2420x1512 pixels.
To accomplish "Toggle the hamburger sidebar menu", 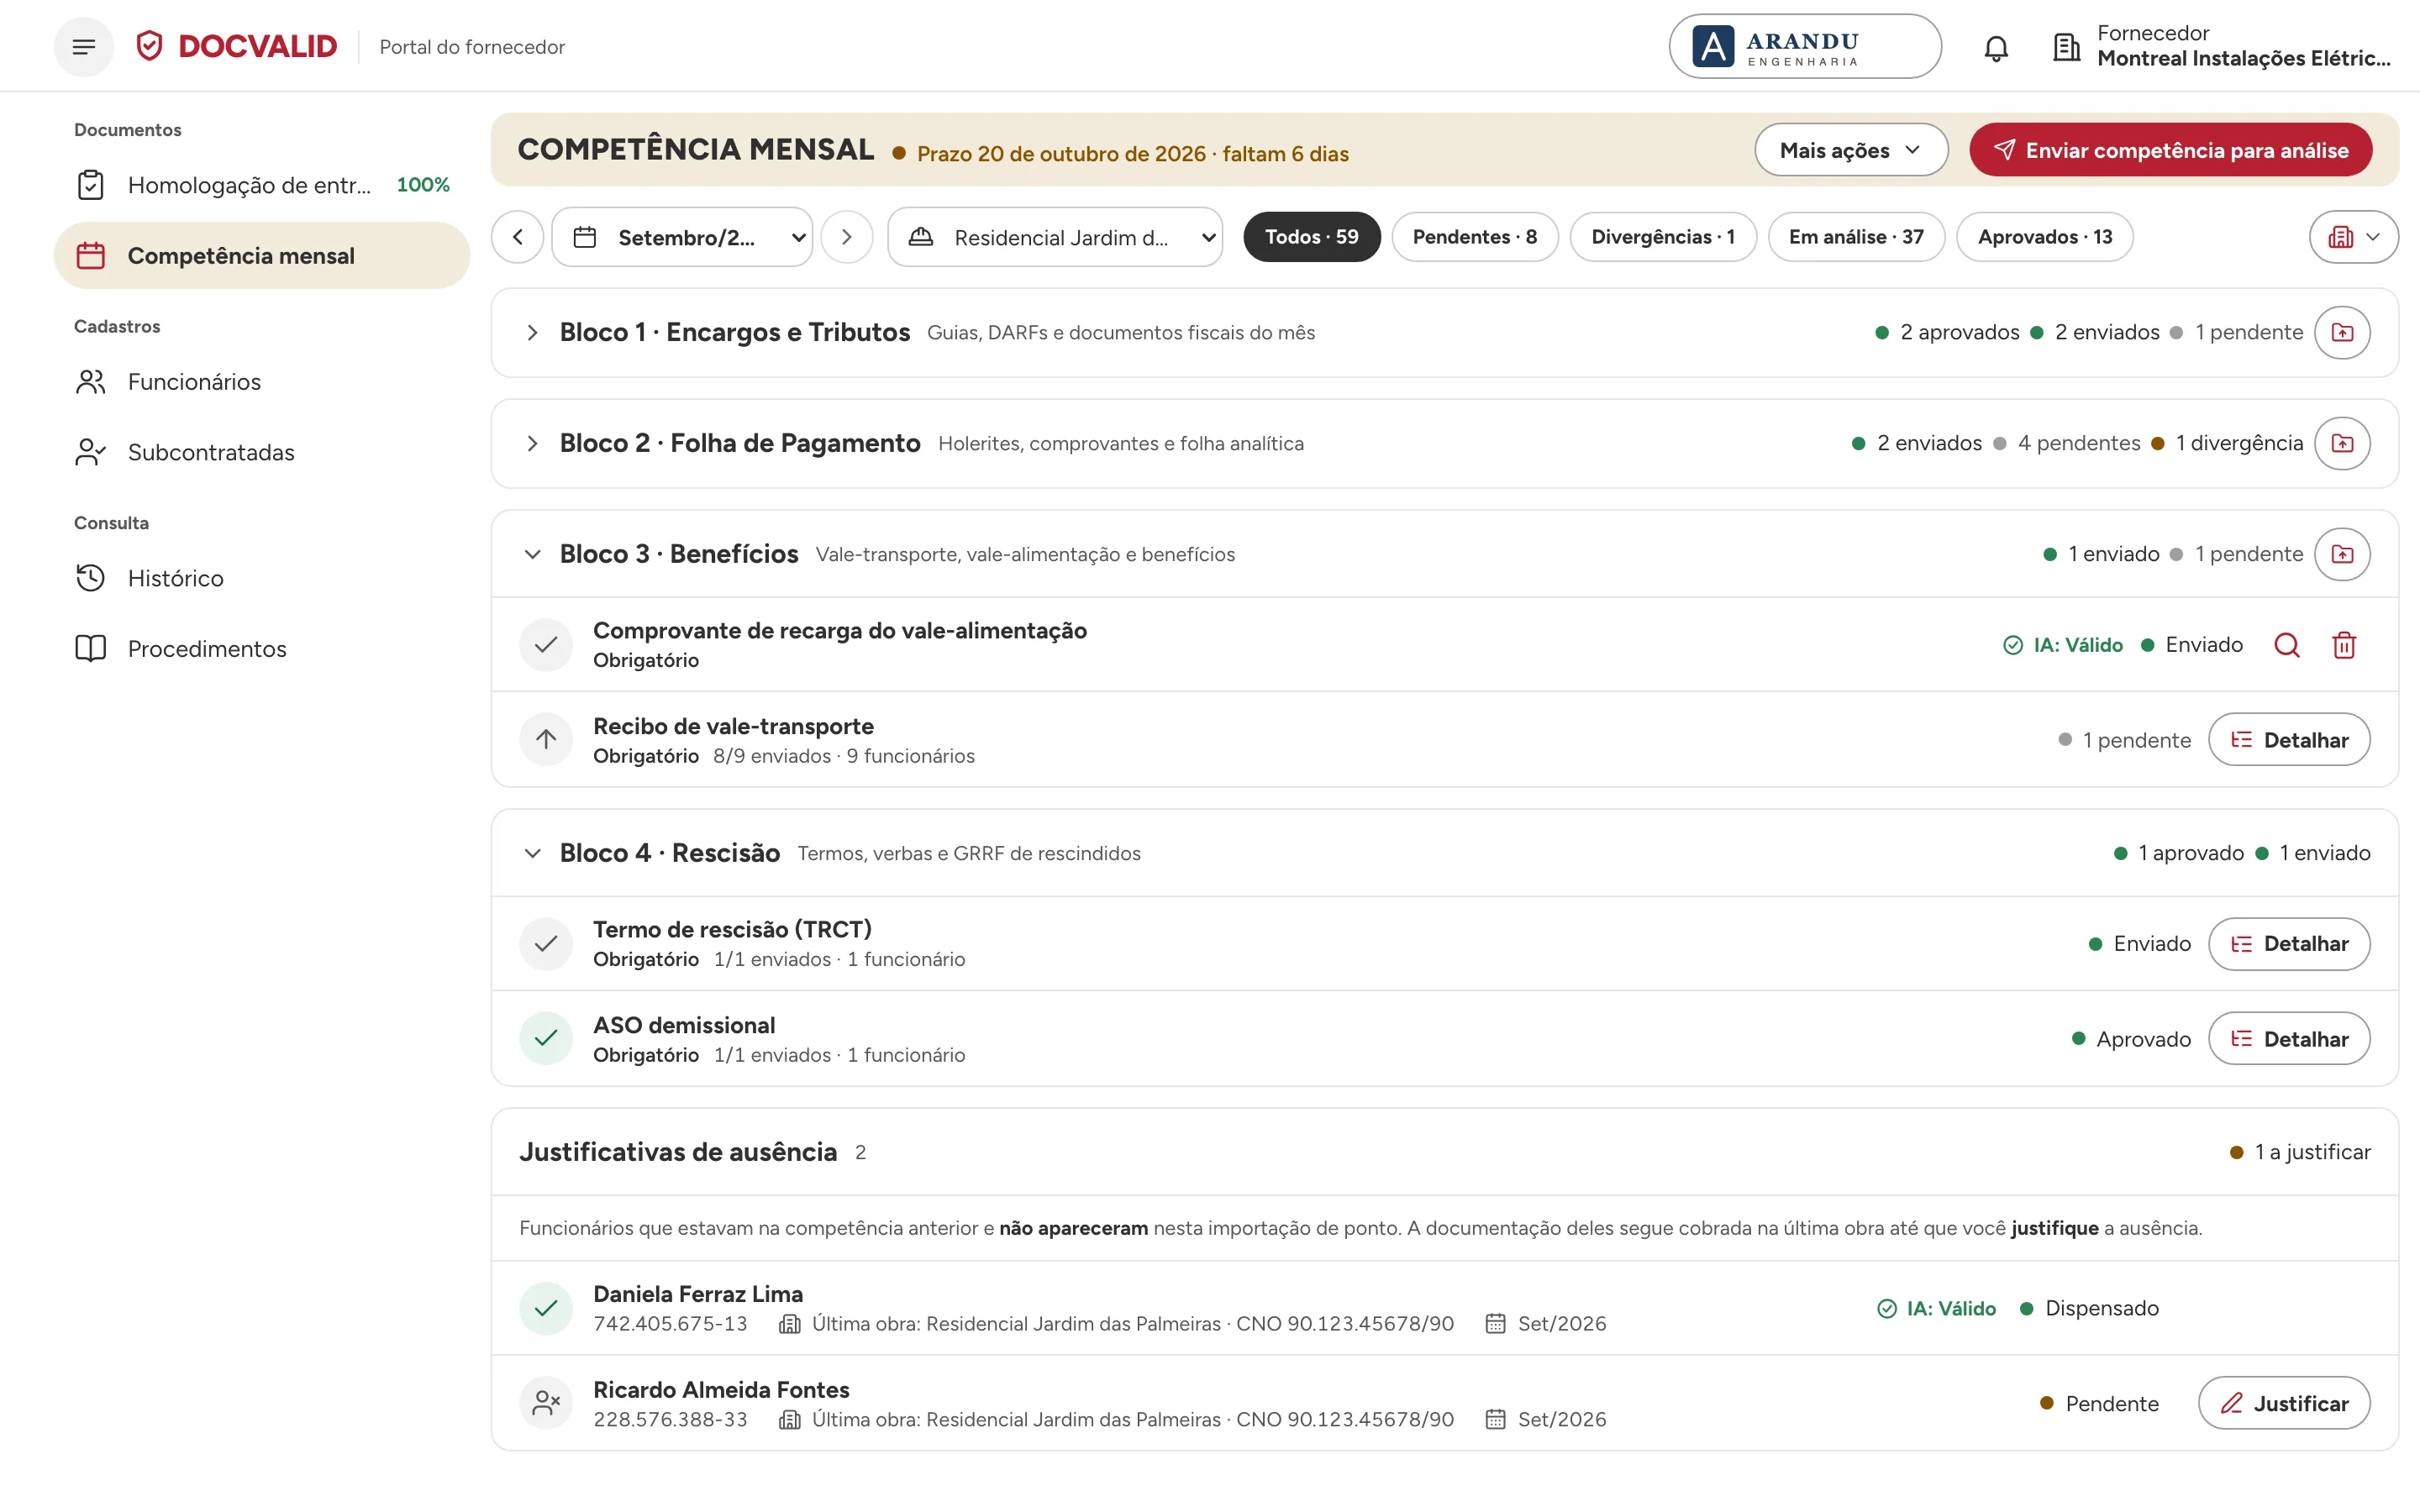I will coord(84,47).
